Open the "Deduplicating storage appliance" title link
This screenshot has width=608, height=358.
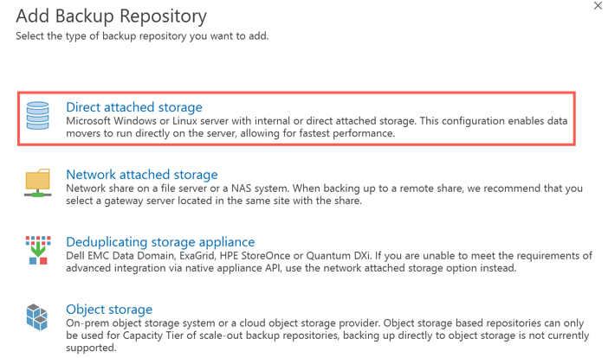click(160, 242)
